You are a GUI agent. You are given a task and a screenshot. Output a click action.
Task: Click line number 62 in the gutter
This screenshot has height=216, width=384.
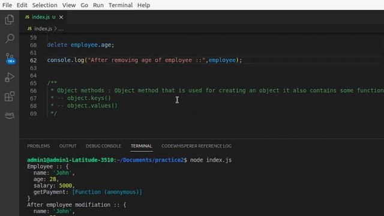34,60
